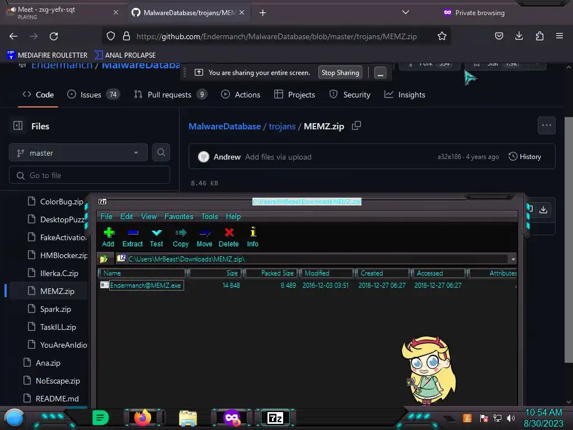Open the Edit menu in 7-Zip
573x430 pixels.
pos(126,217)
